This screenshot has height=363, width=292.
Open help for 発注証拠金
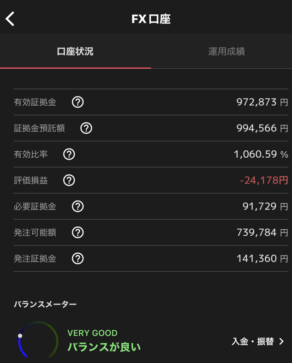(x=78, y=258)
